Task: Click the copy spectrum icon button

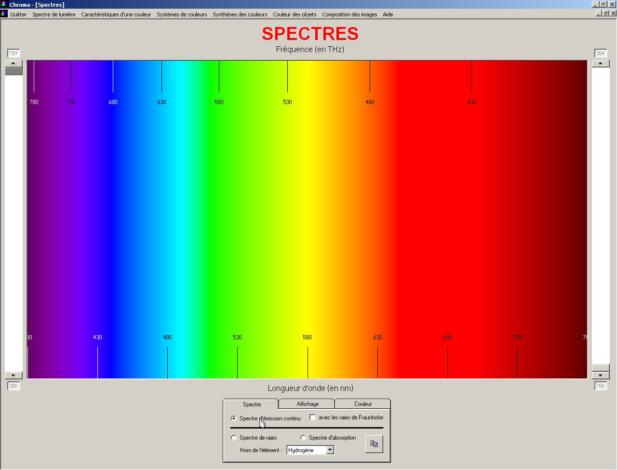Action: (374, 444)
